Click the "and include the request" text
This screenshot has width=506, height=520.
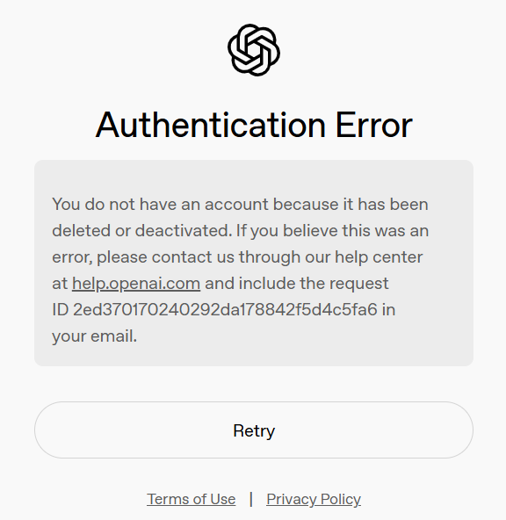point(297,284)
